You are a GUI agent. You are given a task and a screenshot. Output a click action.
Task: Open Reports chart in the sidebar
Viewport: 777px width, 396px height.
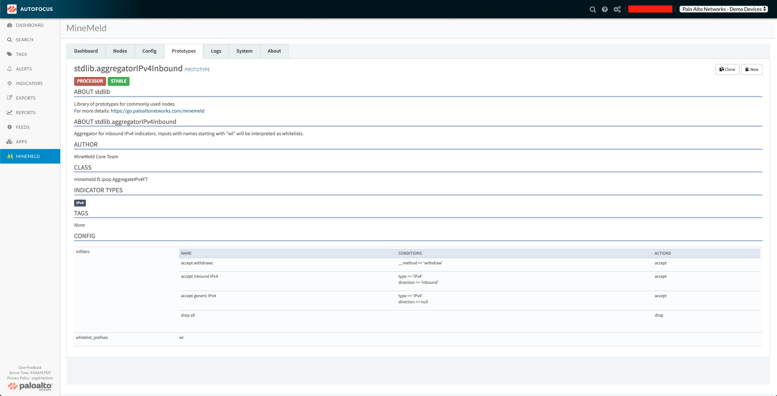[26, 113]
